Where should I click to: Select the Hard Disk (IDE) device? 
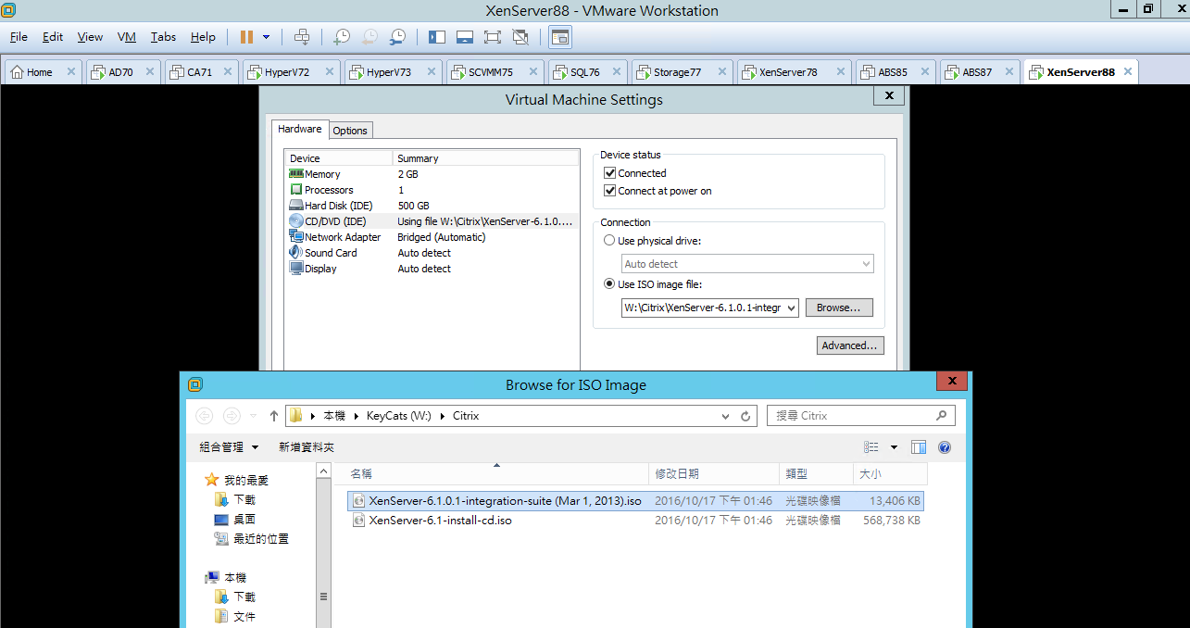click(x=430, y=206)
